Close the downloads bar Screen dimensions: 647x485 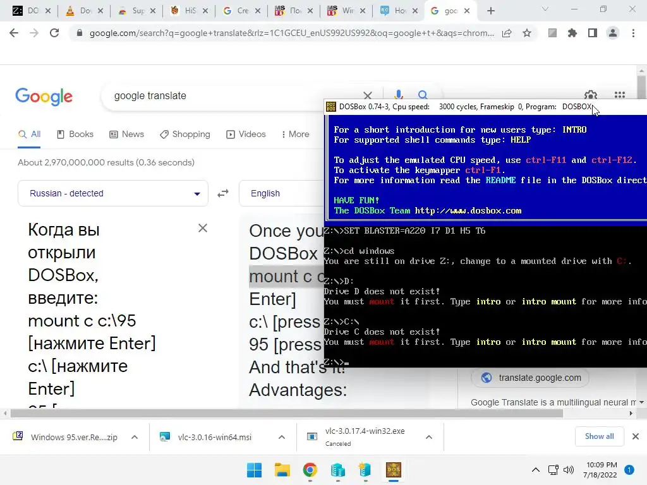point(636,436)
